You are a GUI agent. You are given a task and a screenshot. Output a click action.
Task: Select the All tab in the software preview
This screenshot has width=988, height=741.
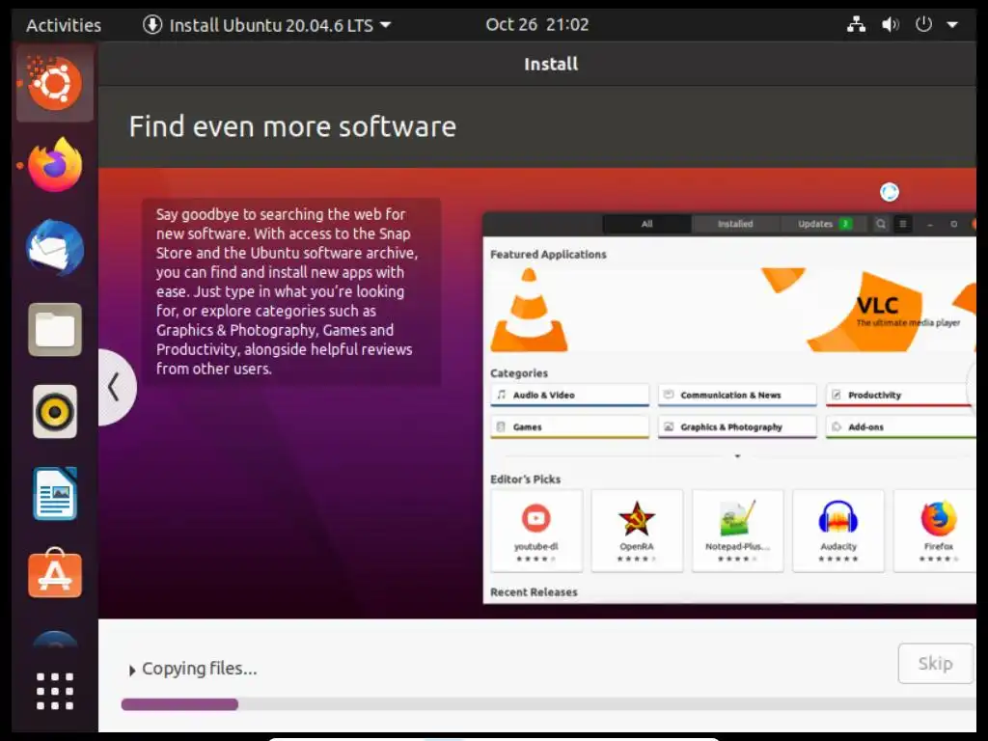point(646,224)
